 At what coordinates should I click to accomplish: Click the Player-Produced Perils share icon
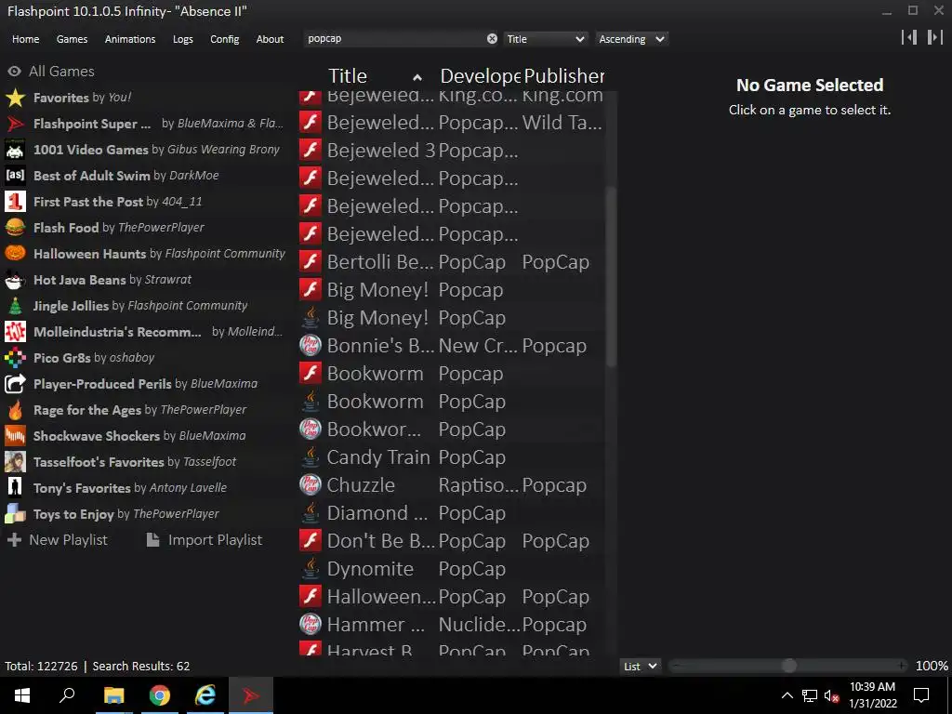15,384
